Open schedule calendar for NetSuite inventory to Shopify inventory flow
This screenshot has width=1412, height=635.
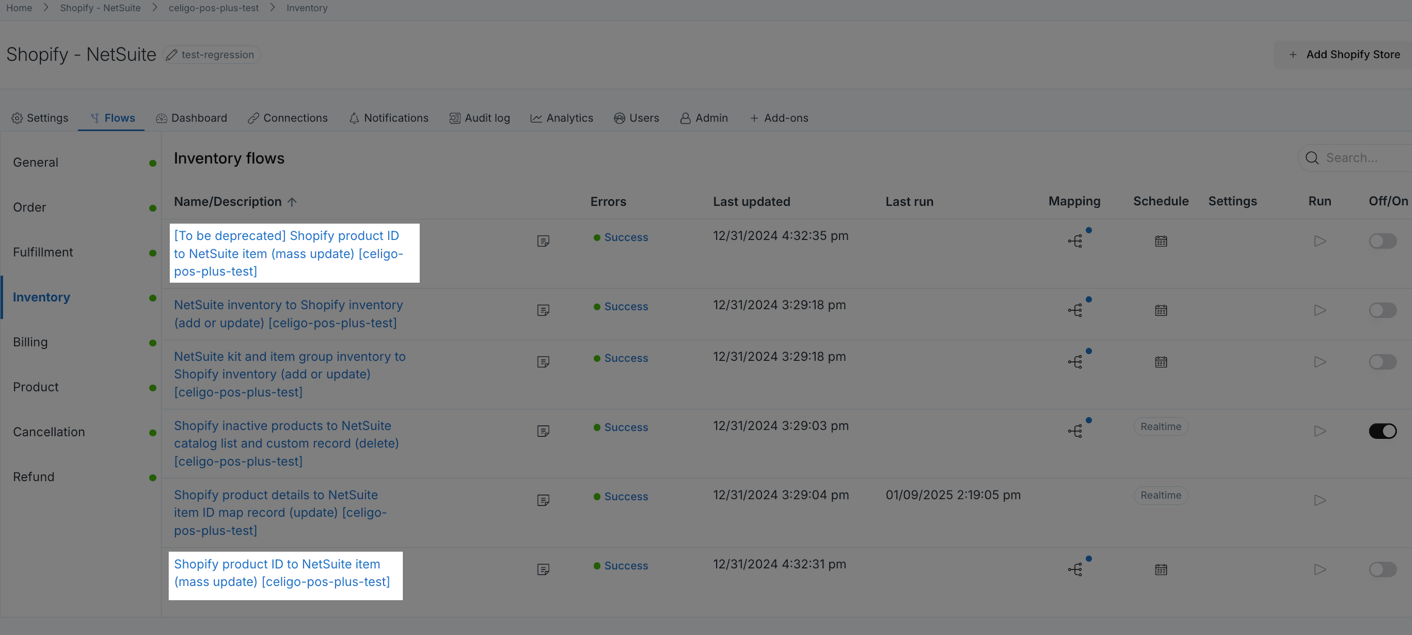[1161, 310]
